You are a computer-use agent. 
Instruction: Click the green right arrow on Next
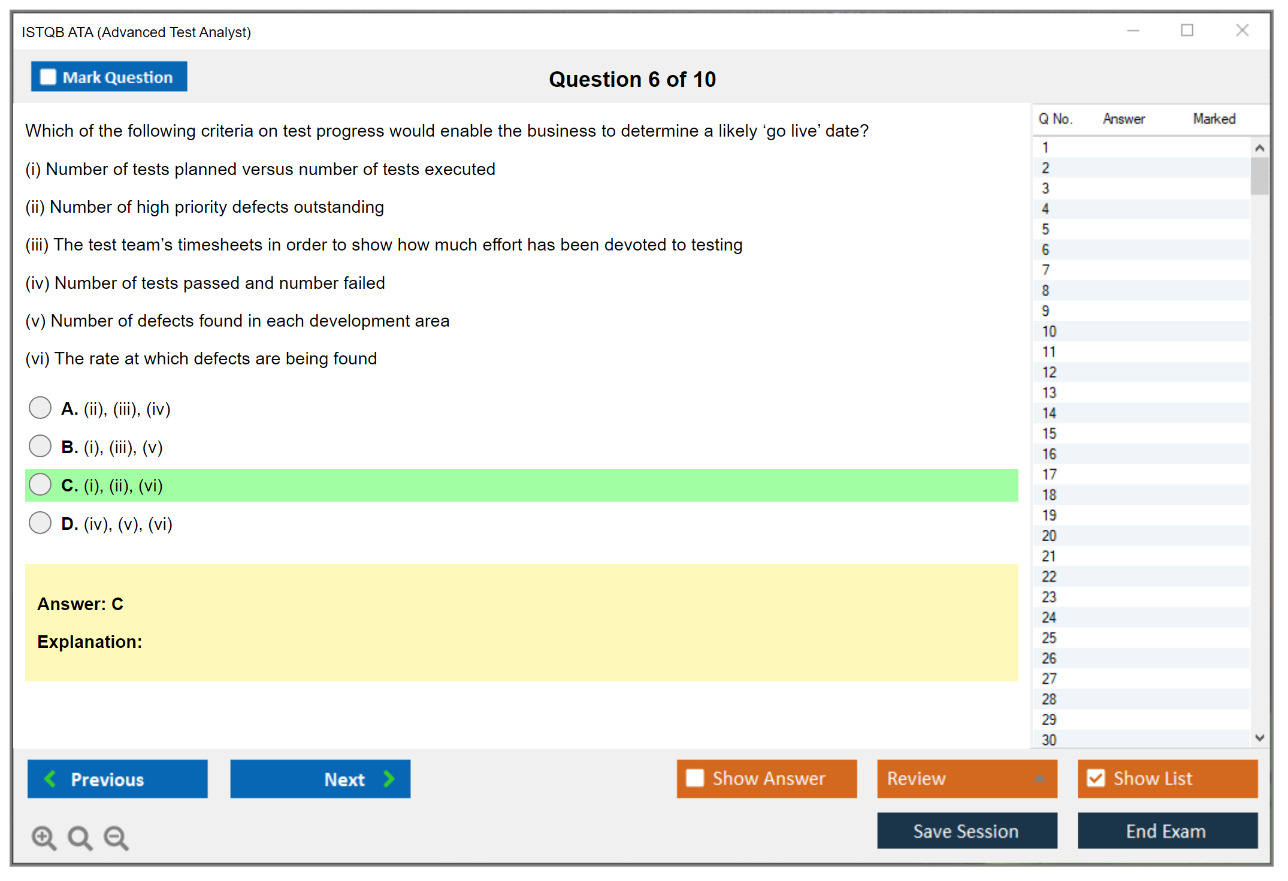tap(389, 779)
